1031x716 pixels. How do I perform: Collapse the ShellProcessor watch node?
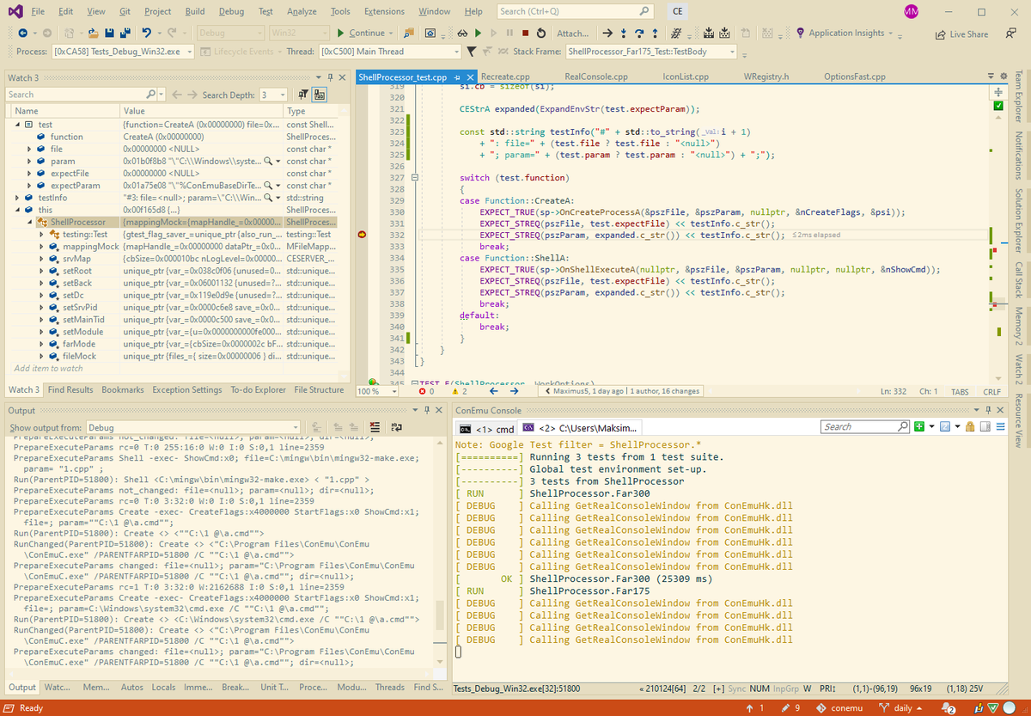tap(30, 222)
